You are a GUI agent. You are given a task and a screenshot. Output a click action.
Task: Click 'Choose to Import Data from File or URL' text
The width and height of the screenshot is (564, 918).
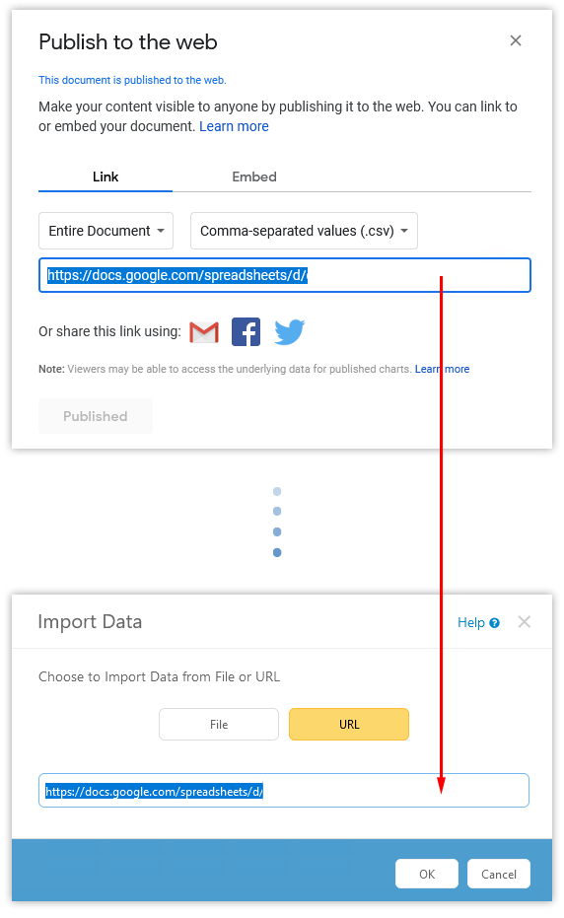[160, 676]
